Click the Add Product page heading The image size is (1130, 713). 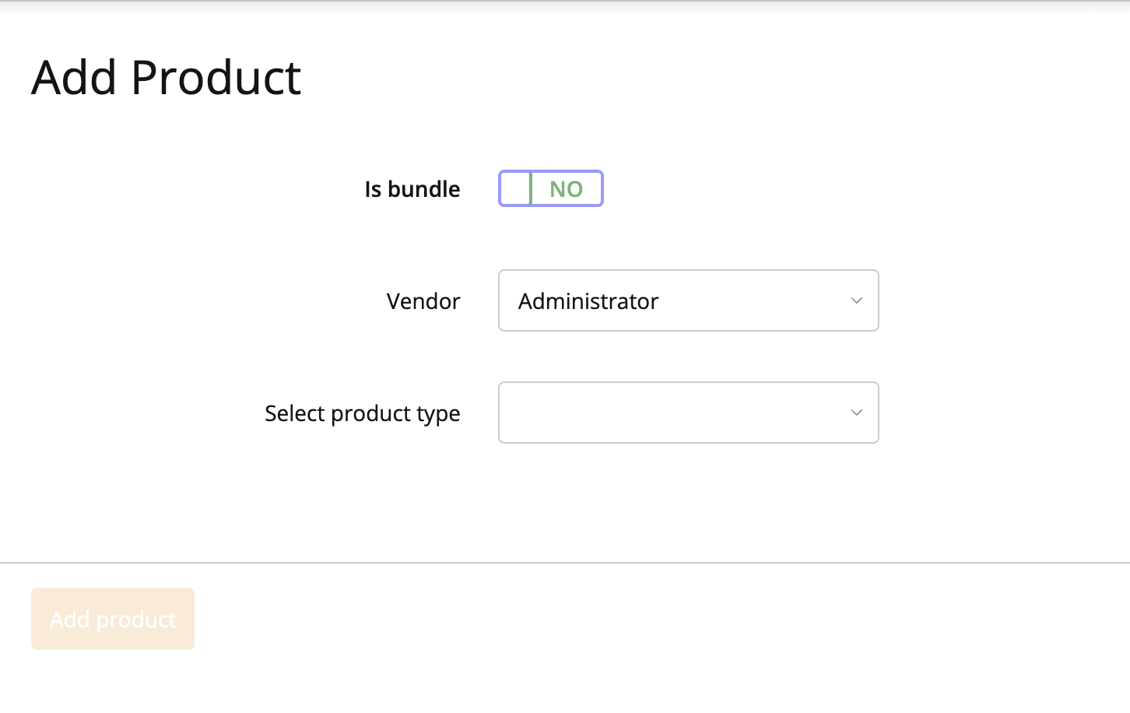[166, 77]
